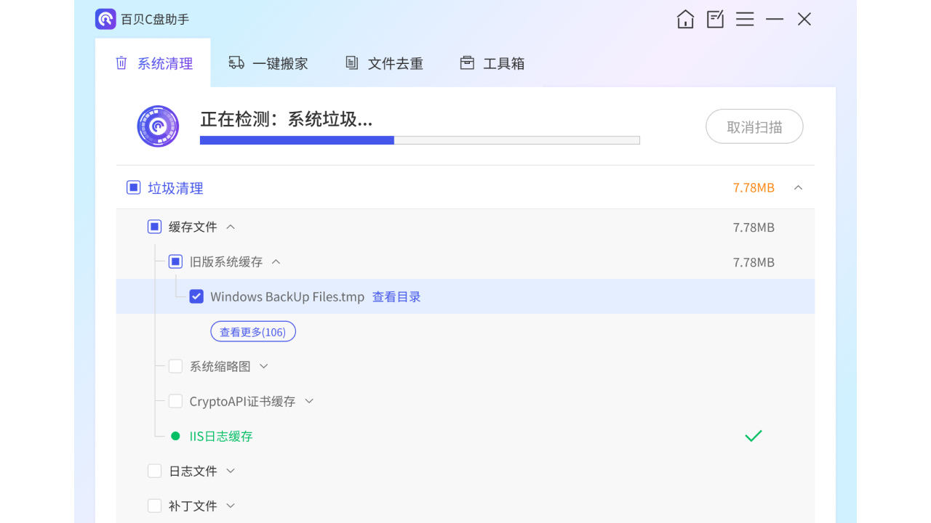This screenshot has width=931, height=523.
Task: Open the hamburger menu icon
Action: [x=745, y=19]
